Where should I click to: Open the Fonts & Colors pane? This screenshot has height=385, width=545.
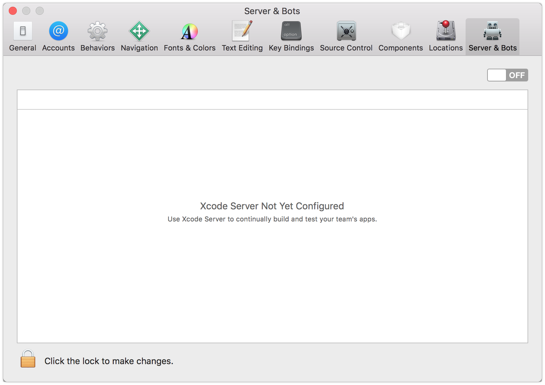click(190, 37)
